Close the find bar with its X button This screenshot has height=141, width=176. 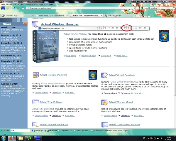point(2,130)
